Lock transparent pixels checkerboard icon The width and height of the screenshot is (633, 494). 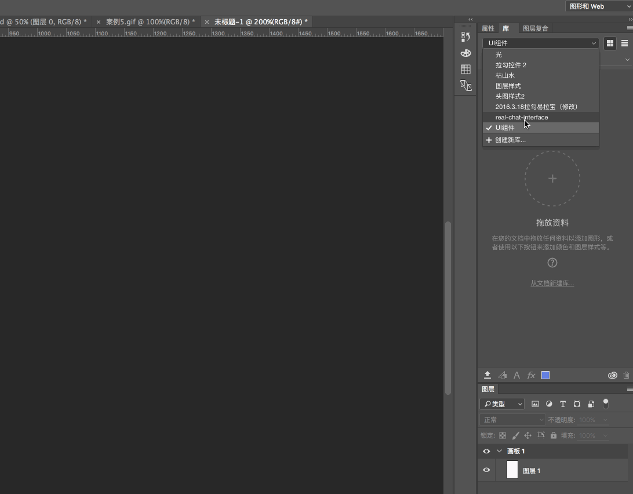click(x=503, y=435)
